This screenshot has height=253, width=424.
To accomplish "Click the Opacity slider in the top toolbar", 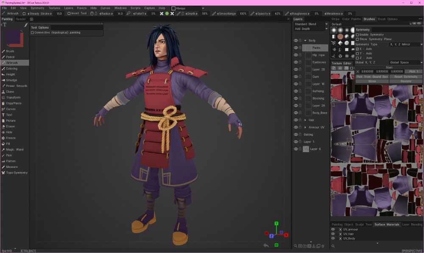I will (x=262, y=14).
